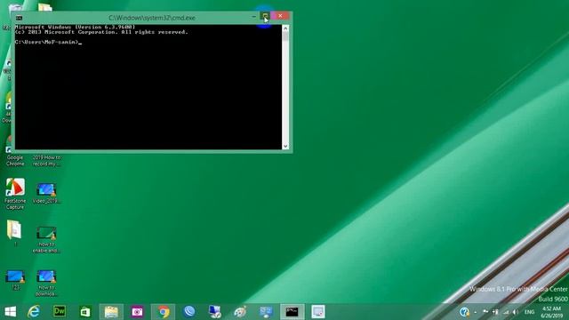Open the network signal tray icon
Viewport: 569px width, 320px height.
[x=506, y=312]
